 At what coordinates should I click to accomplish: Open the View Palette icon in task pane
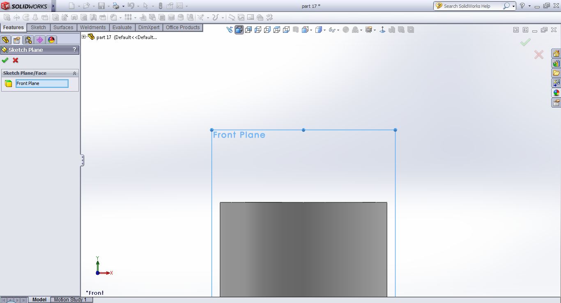(x=556, y=83)
